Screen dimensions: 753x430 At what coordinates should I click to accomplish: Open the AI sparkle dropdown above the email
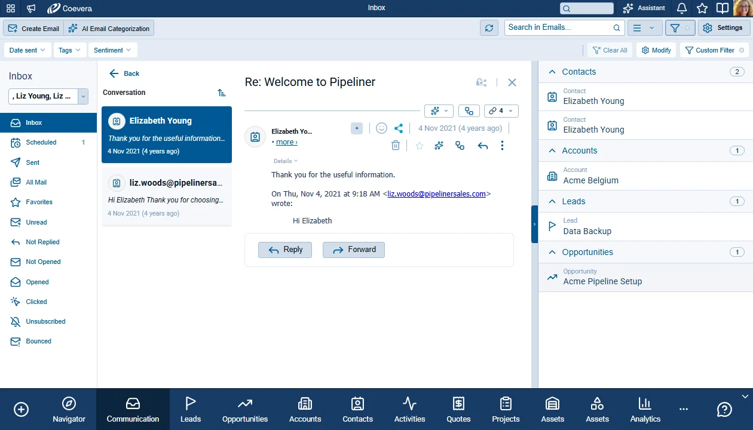pos(439,110)
